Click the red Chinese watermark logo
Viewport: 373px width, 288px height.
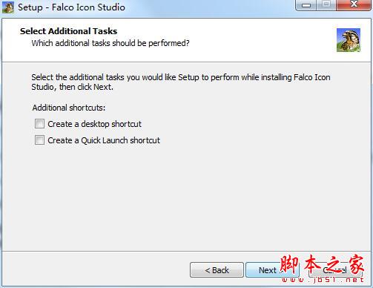tap(322, 265)
